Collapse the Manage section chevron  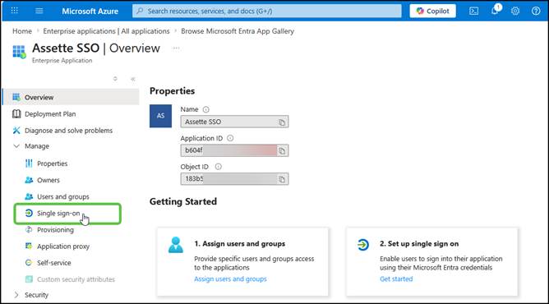16,146
